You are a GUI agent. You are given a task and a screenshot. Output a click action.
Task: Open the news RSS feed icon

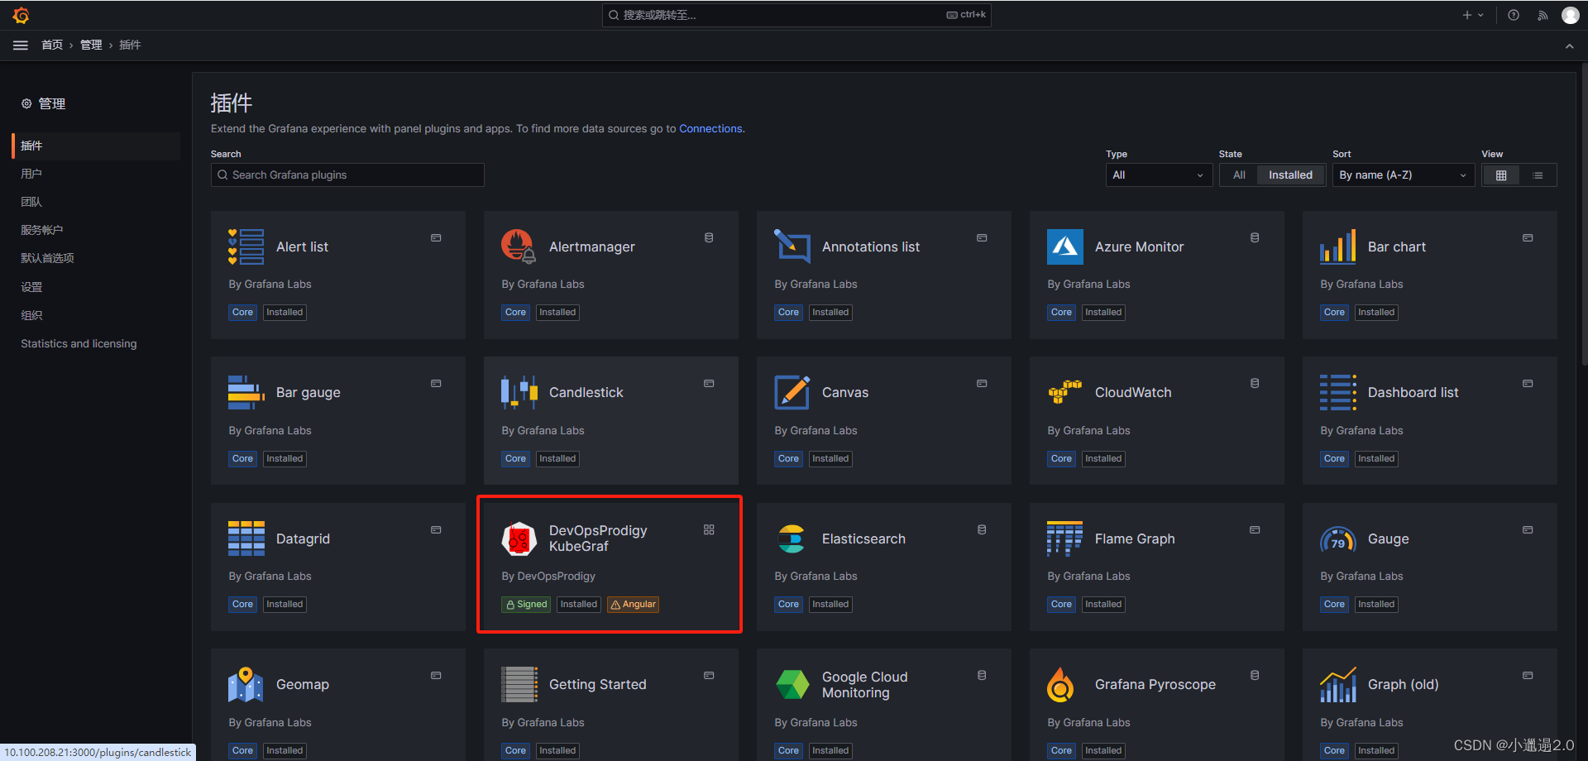coord(1543,15)
